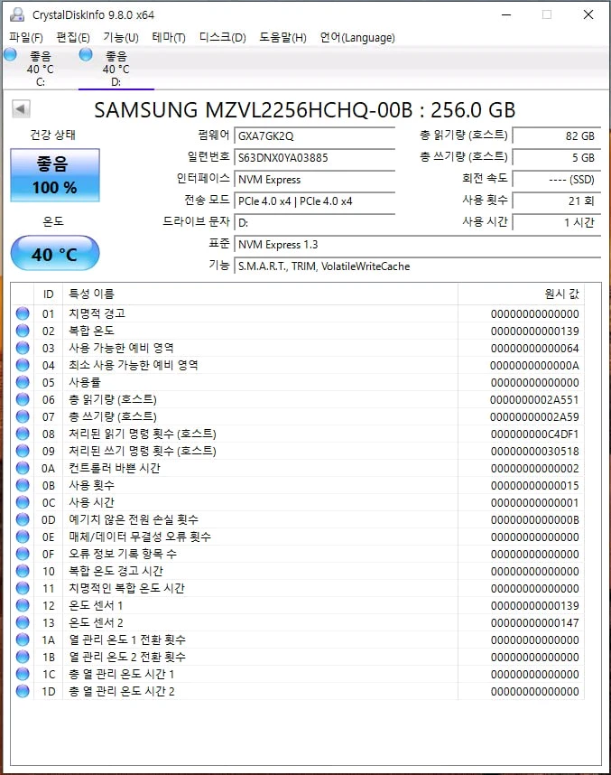
Task: Click the rotation rate value ---- (SSD)
Action: (557, 180)
